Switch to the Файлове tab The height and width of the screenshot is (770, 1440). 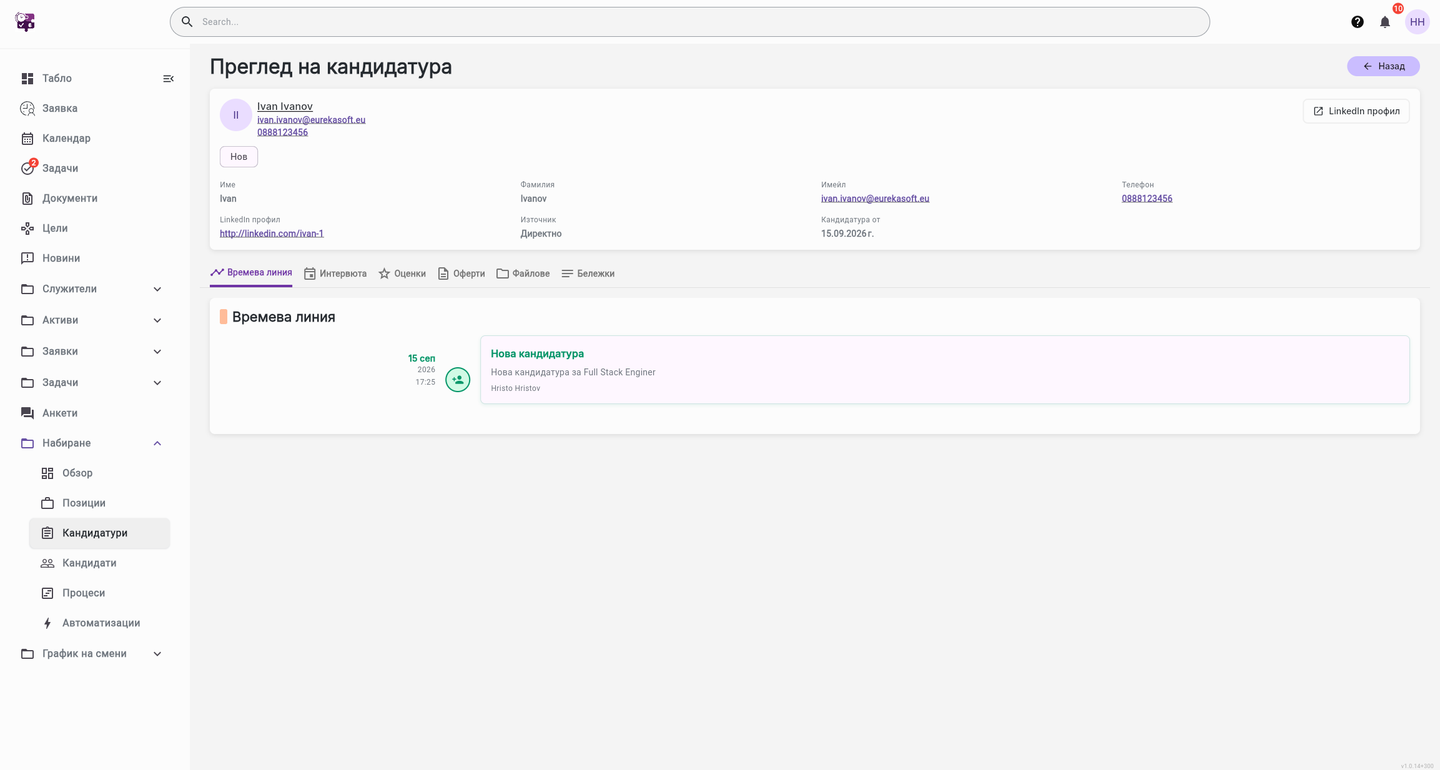click(523, 274)
